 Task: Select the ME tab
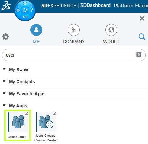tap(36, 34)
